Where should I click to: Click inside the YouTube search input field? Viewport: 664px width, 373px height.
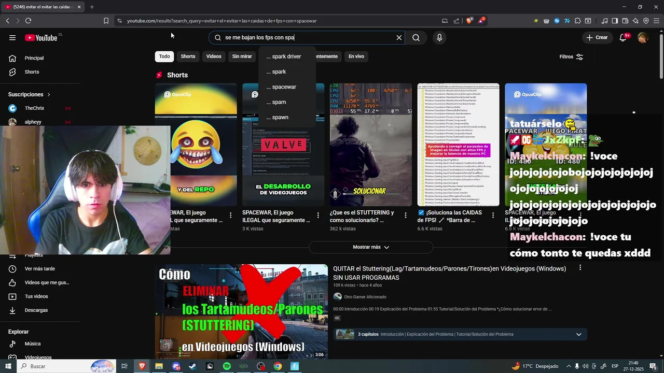coord(307,37)
